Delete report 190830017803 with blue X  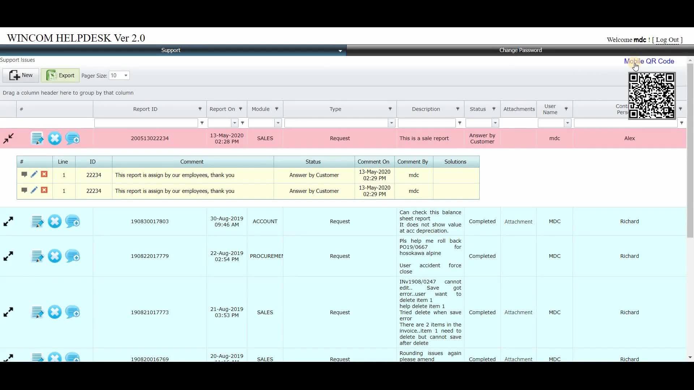click(55, 221)
